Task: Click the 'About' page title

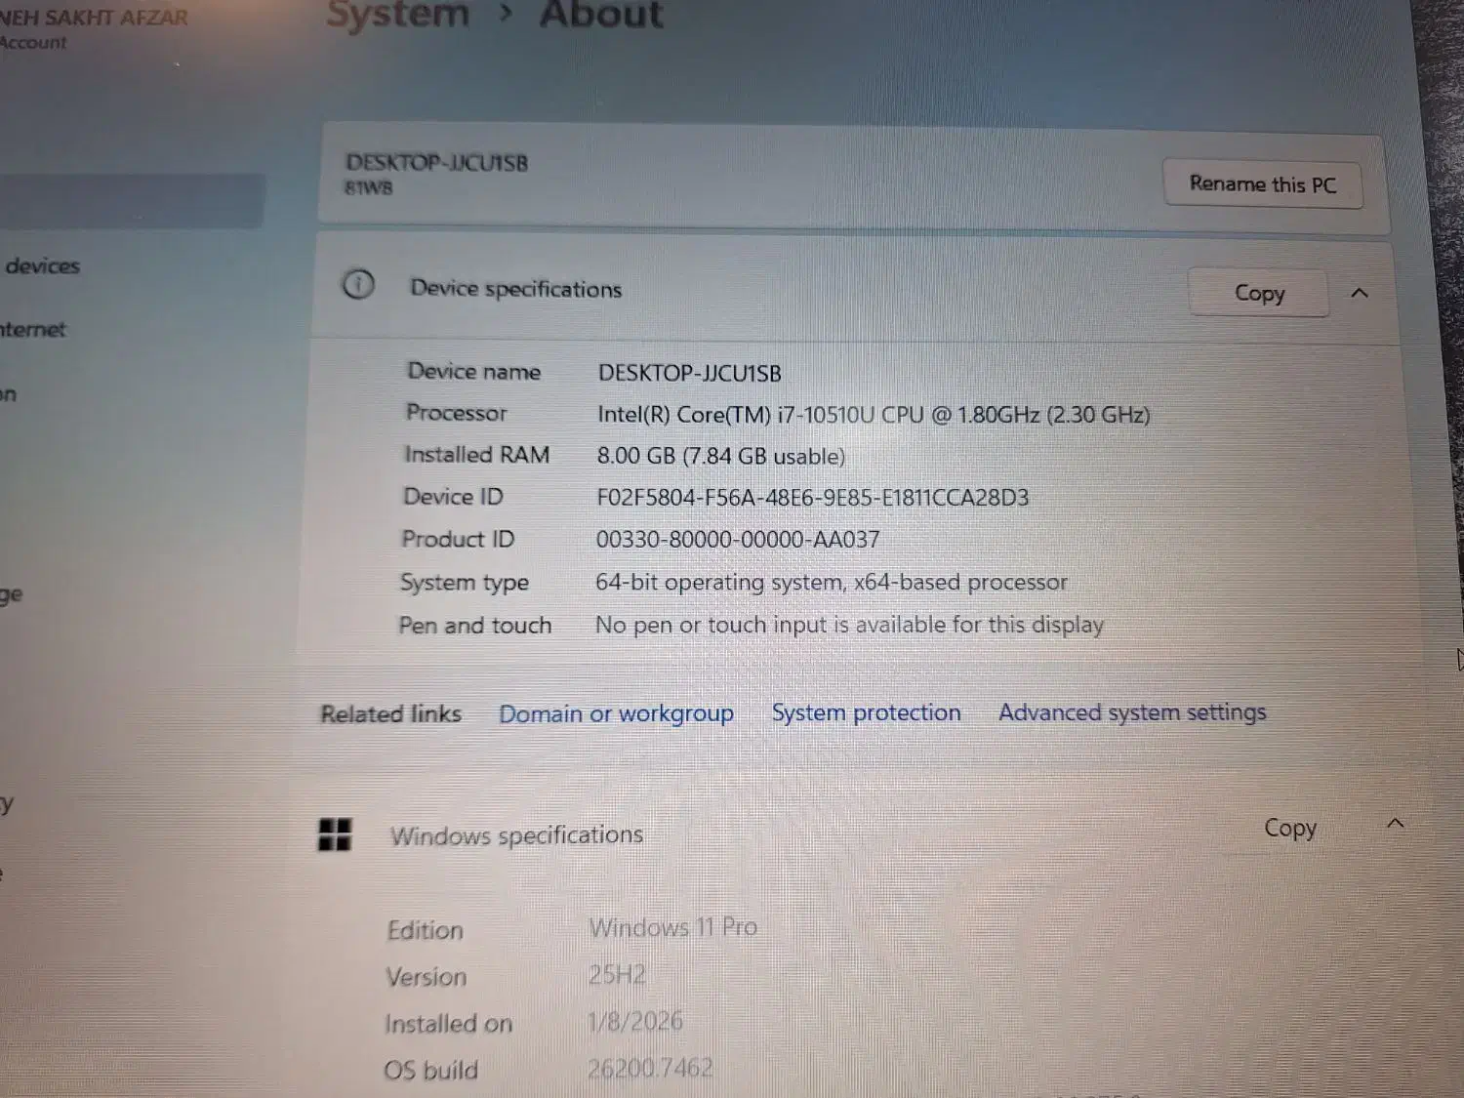Action: click(x=601, y=15)
